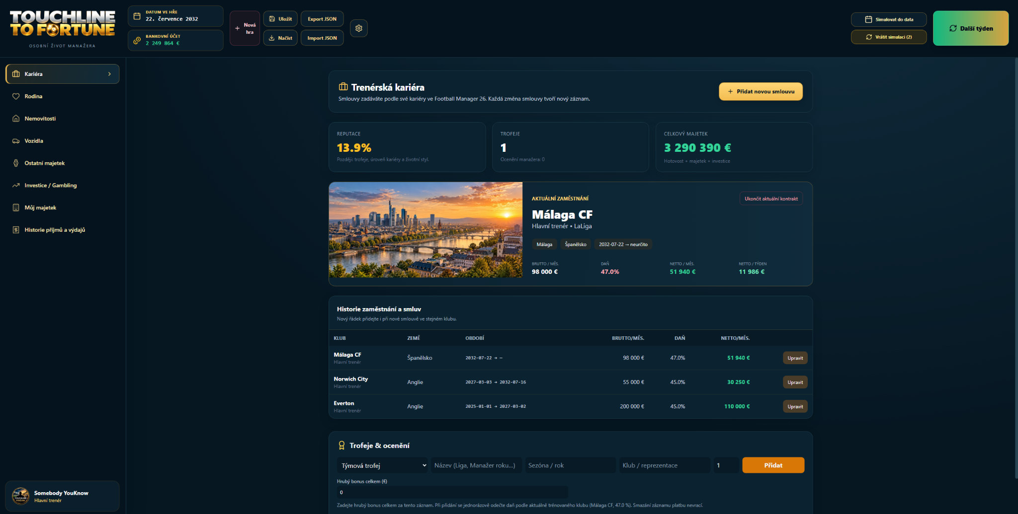
Task: Click the coins icon beside bank account
Action: [137, 40]
